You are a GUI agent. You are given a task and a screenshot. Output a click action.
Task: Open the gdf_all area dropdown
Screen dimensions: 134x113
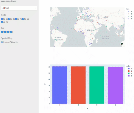[19, 8]
